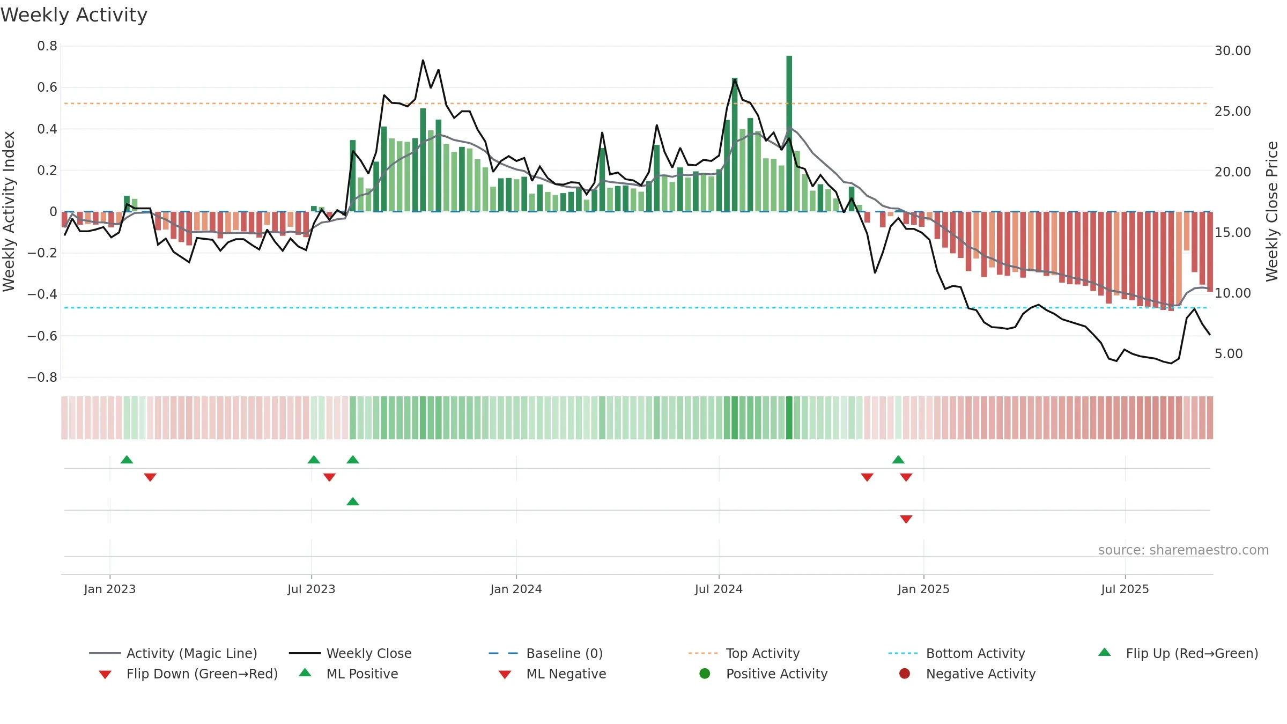Click the ML Positive marker on second marker row
This screenshot has width=1287, height=724.
[353, 501]
